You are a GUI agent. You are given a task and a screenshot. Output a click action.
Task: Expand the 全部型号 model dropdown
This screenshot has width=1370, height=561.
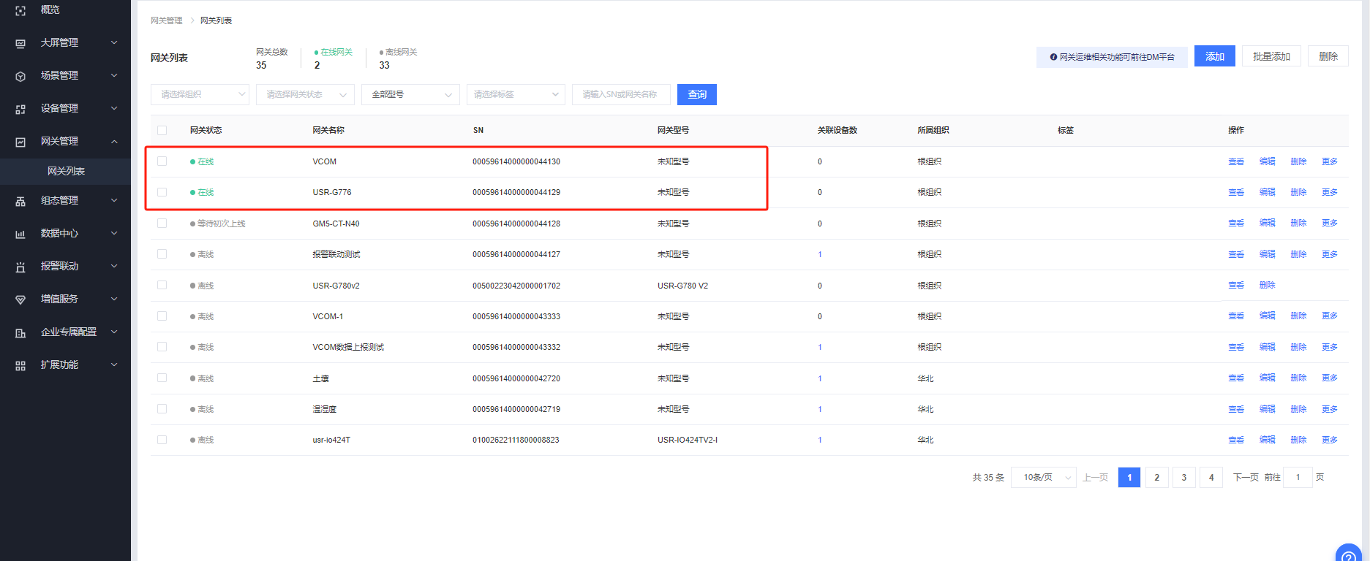point(410,94)
